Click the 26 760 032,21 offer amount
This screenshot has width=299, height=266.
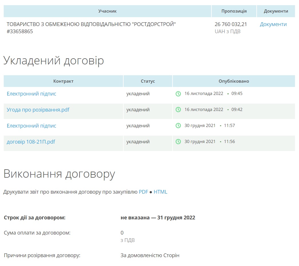pyautogui.click(x=231, y=24)
